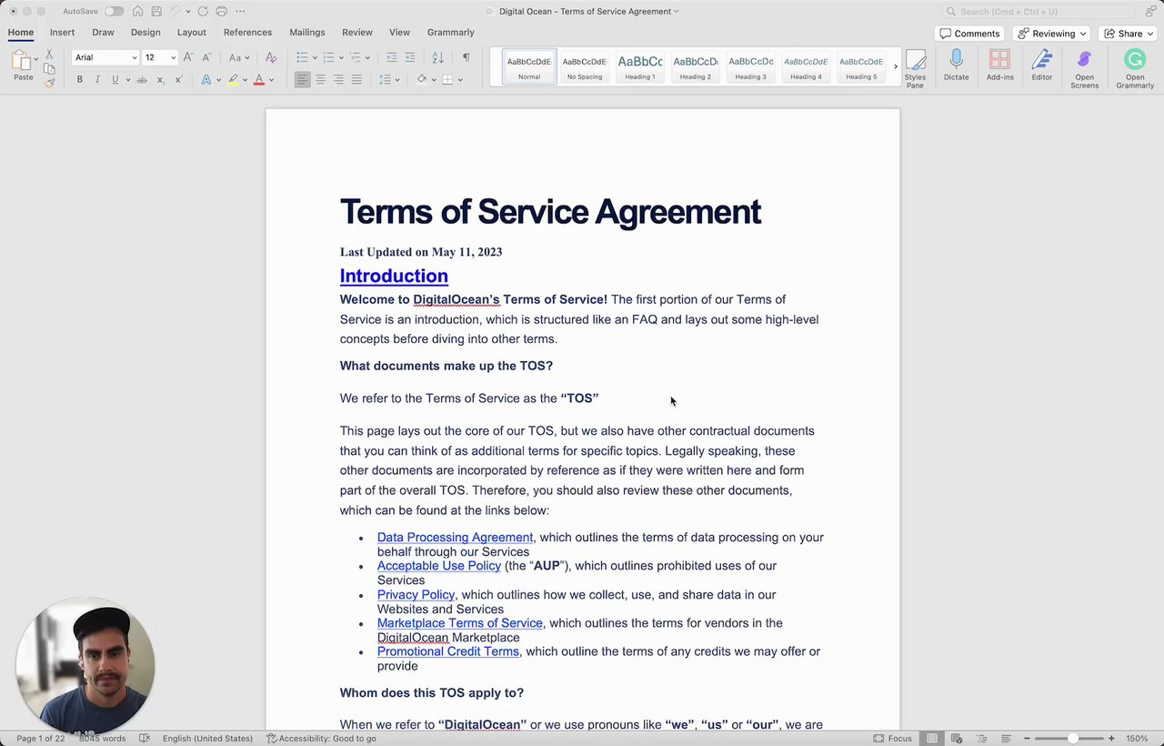The height and width of the screenshot is (746, 1164).
Task: Open the font size 12 dropdown
Action: 173,57
